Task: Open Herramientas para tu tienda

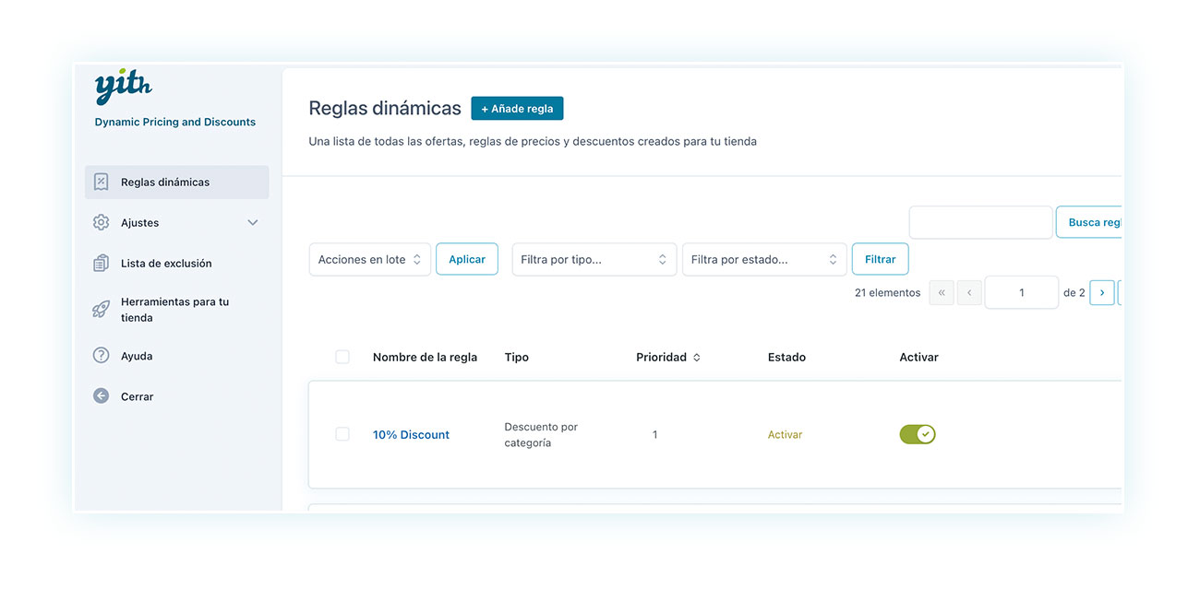Action: pyautogui.click(x=177, y=309)
